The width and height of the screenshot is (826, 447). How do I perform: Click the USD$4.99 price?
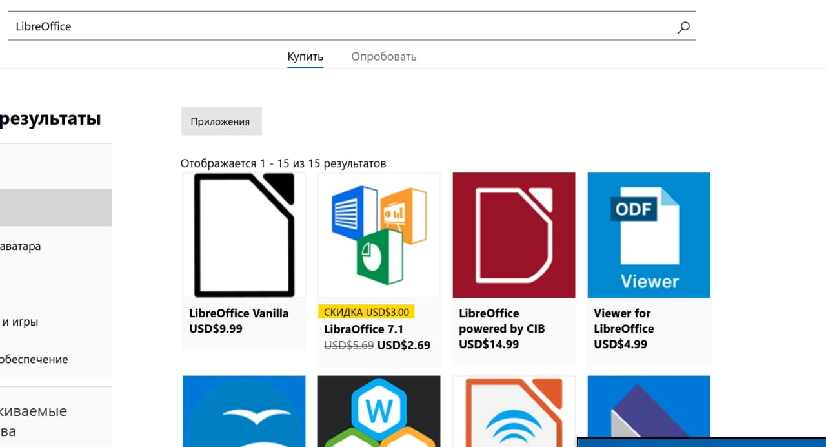(620, 344)
